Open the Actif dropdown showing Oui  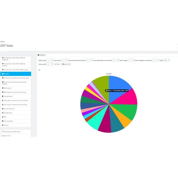point(167,60)
